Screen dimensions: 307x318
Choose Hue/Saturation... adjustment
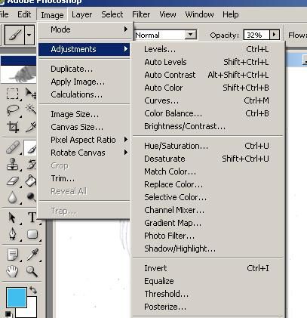(x=207, y=146)
